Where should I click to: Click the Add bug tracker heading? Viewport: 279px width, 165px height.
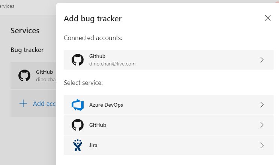[93, 19]
